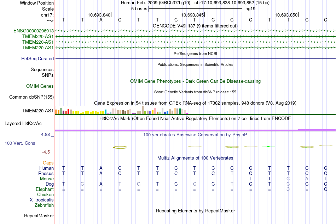
Task: Click the Scale label on the left
Action: (48, 9)
